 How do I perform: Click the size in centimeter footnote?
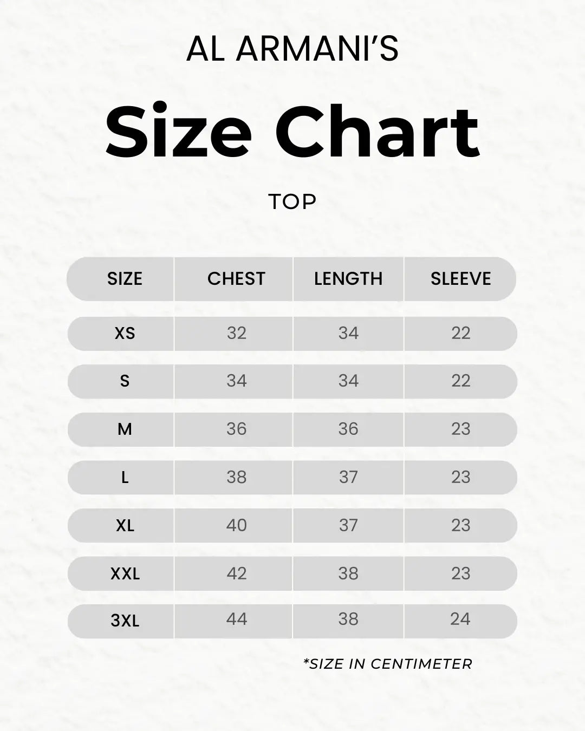click(388, 664)
